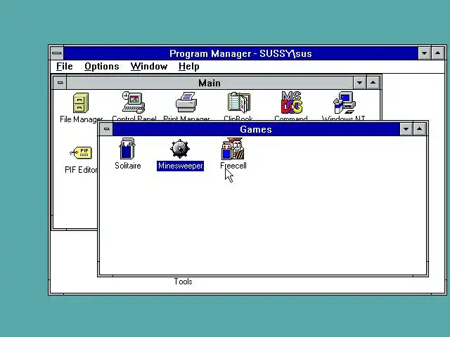Screen dimensions: 450x337
Task: Select the Freecell king card icon
Action: (x=233, y=148)
